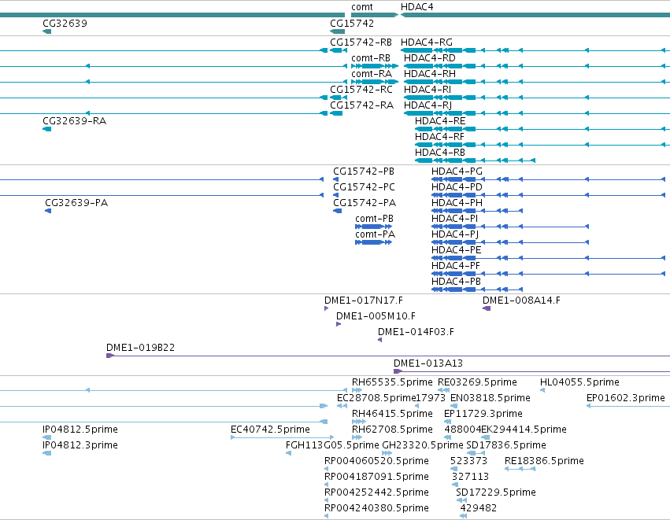The height and width of the screenshot is (520, 670).
Task: Click protein HDAC4-PF
Action: click(x=456, y=267)
